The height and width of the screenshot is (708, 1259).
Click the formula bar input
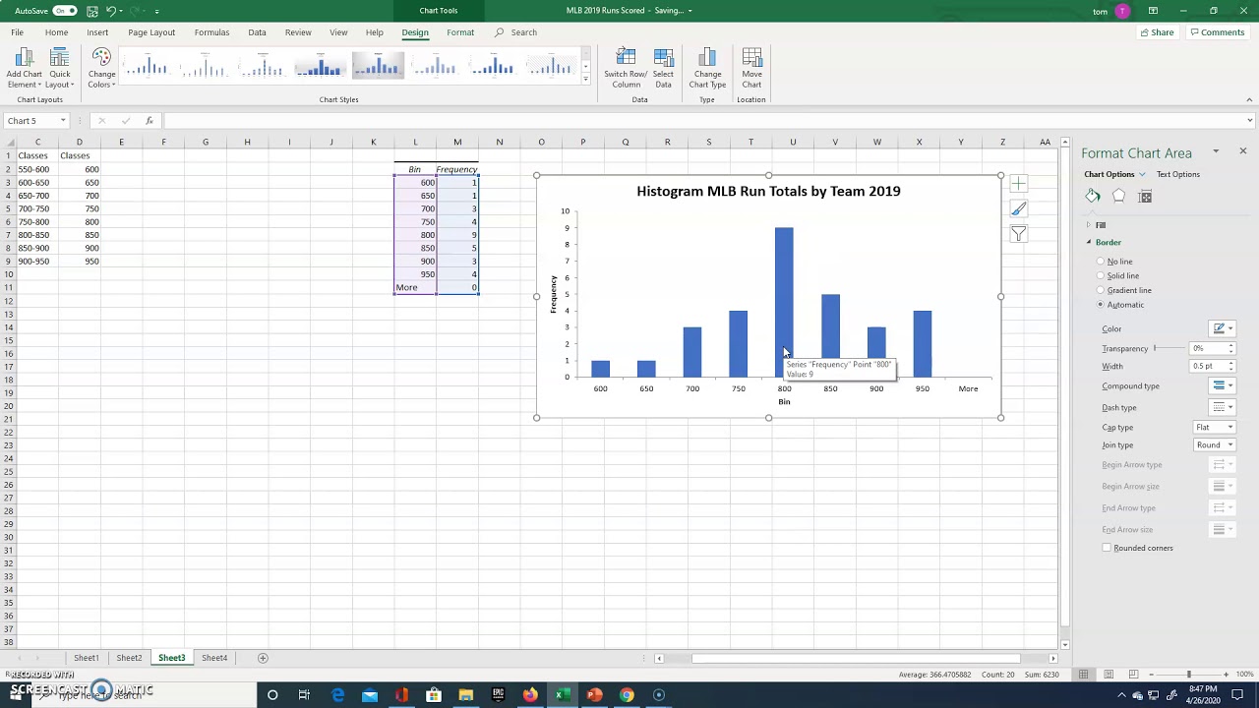point(703,121)
